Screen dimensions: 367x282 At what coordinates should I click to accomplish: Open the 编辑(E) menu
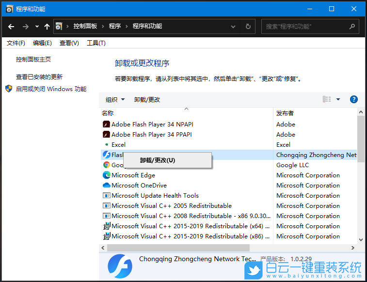point(42,43)
